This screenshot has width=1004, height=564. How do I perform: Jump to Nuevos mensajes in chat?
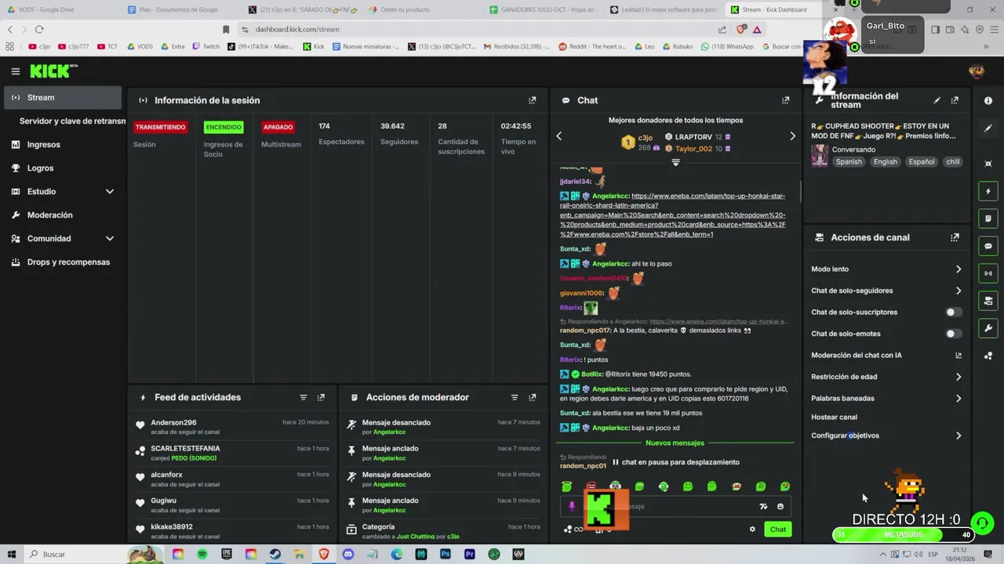[x=675, y=443]
